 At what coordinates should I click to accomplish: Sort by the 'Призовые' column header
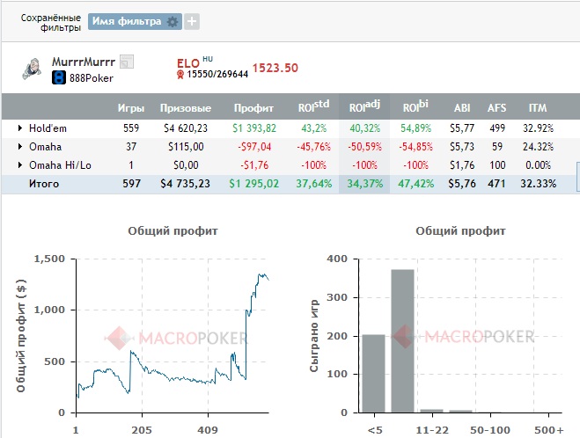(x=186, y=108)
